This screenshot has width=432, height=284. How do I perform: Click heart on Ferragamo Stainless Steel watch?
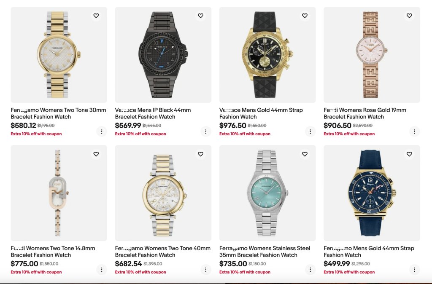(305, 154)
